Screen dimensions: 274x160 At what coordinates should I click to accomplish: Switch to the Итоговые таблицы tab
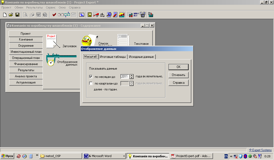113,57
